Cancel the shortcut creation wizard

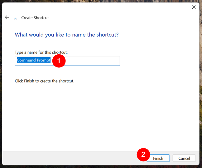(184, 158)
